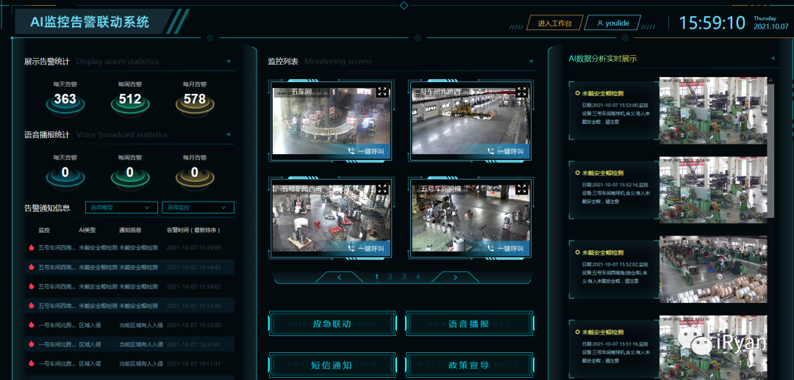Image resolution: width=794 pixels, height=380 pixels.
Task: Open the snapshot thumbnail for the 15:51:16 alert
Action: click(713, 348)
